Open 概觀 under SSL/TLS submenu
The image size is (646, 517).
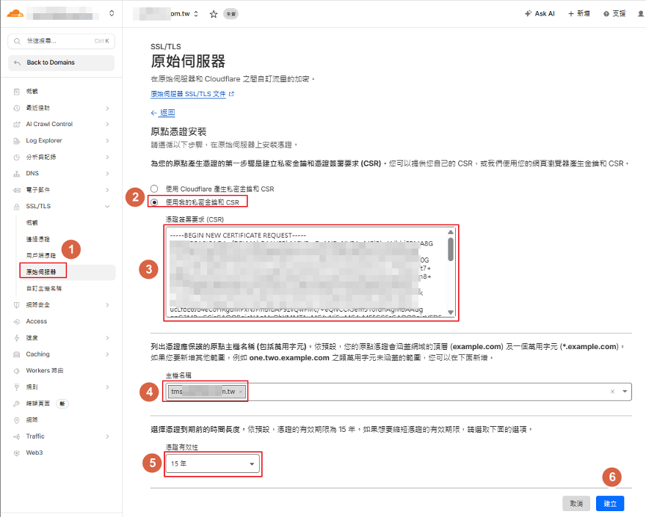[x=32, y=223]
